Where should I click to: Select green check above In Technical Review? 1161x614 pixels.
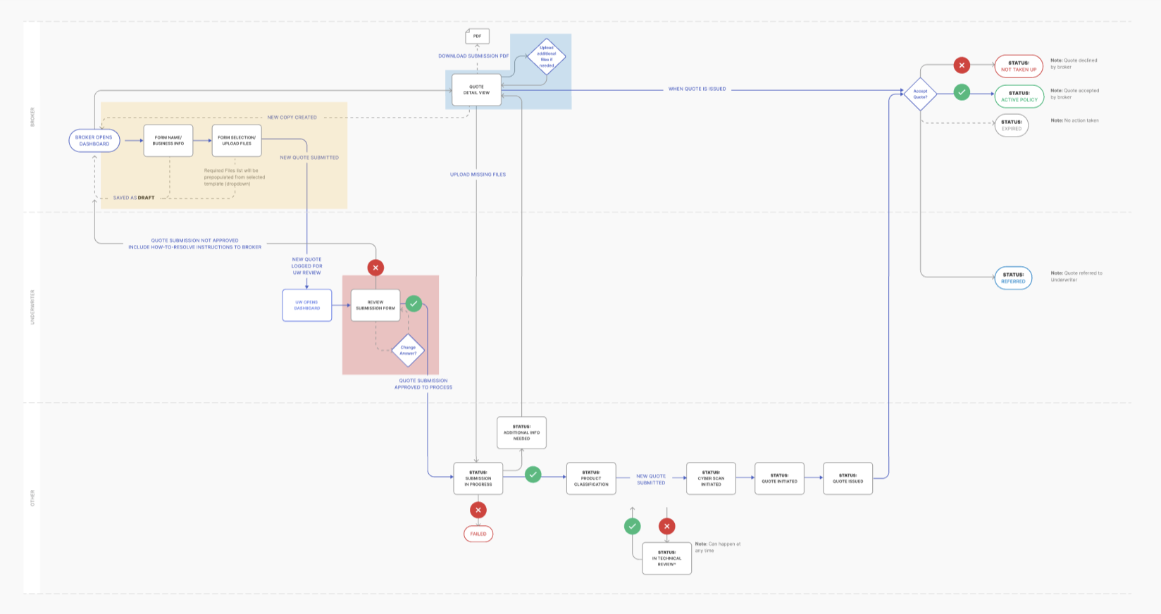633,526
